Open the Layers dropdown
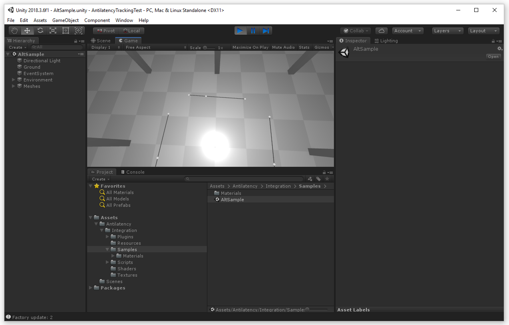Viewport: 509px width, 325px height. tap(448, 31)
